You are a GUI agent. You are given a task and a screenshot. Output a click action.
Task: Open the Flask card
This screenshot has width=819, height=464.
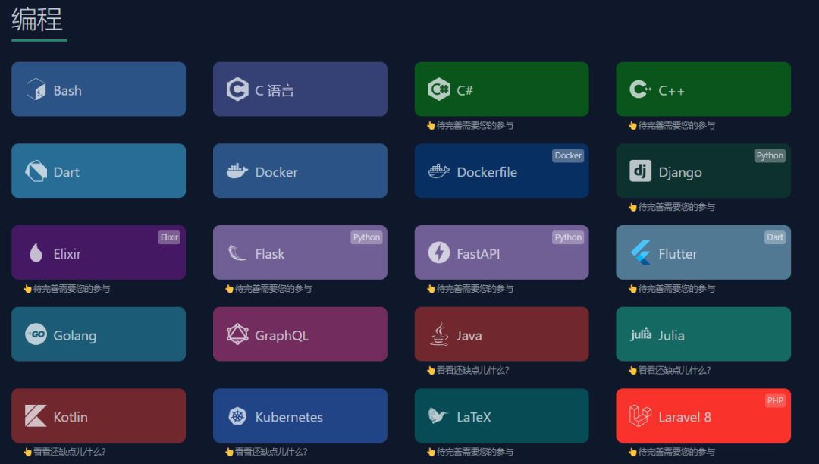pos(300,252)
